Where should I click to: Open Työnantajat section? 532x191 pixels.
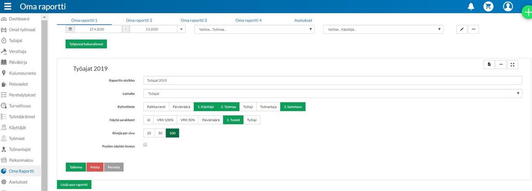[x=20, y=149]
